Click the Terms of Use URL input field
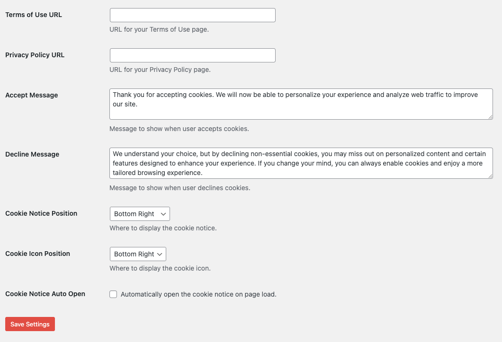 click(192, 15)
